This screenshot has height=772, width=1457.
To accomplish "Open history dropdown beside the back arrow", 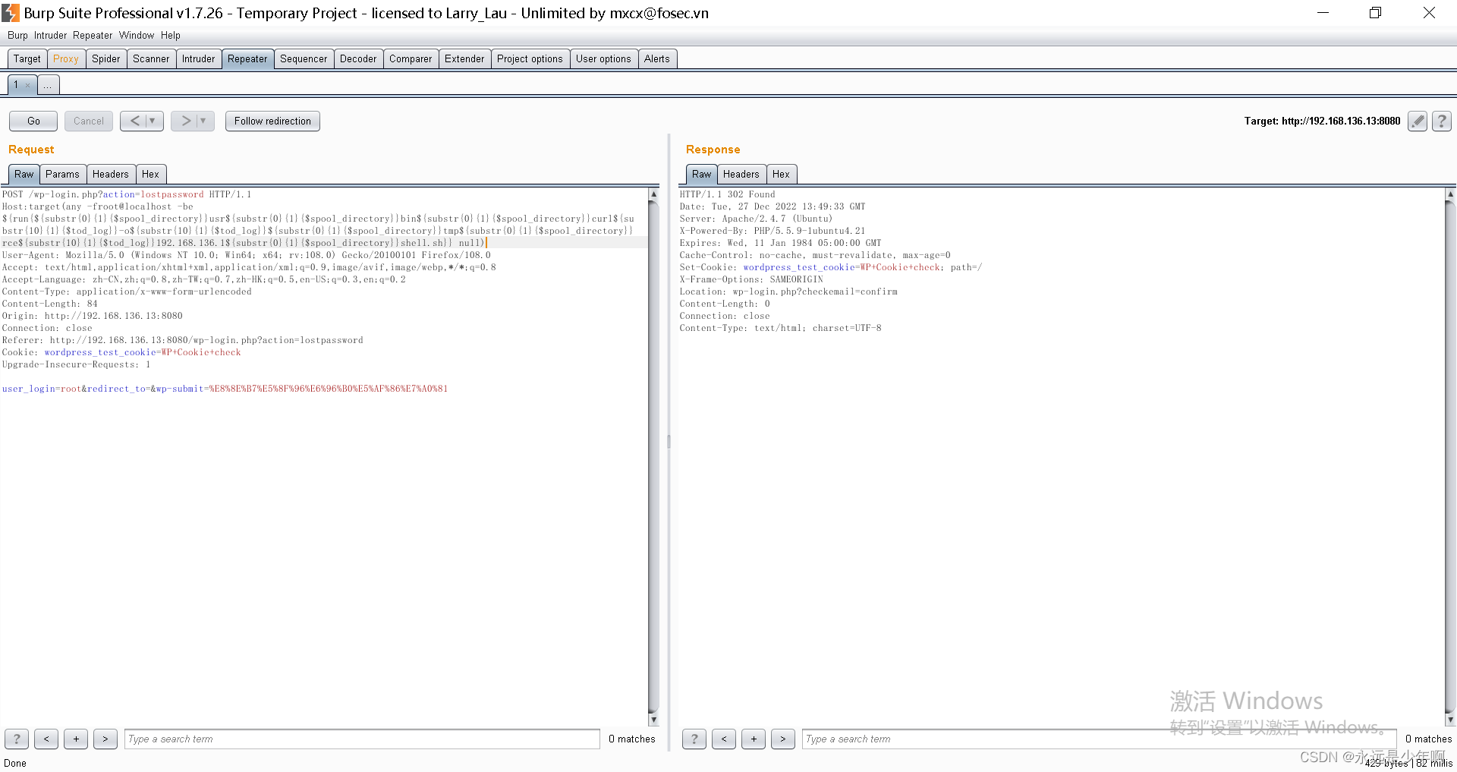I will click(154, 121).
